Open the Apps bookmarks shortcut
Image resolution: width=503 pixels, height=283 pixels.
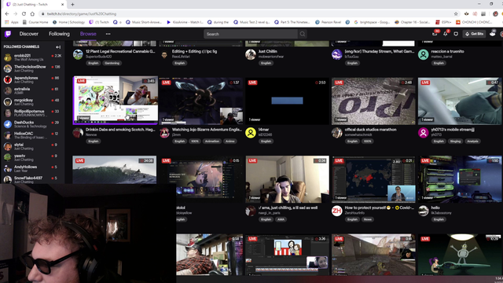(x=12, y=22)
